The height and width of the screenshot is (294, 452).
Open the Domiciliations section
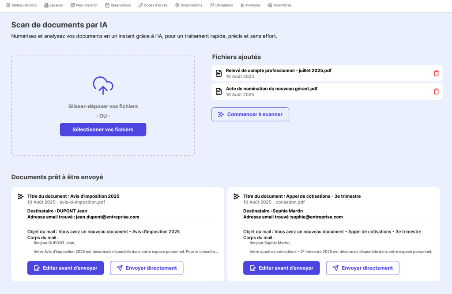[188, 5]
